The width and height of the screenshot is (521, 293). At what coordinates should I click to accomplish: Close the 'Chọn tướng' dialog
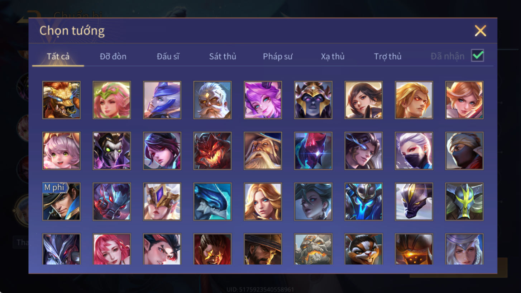tap(480, 31)
